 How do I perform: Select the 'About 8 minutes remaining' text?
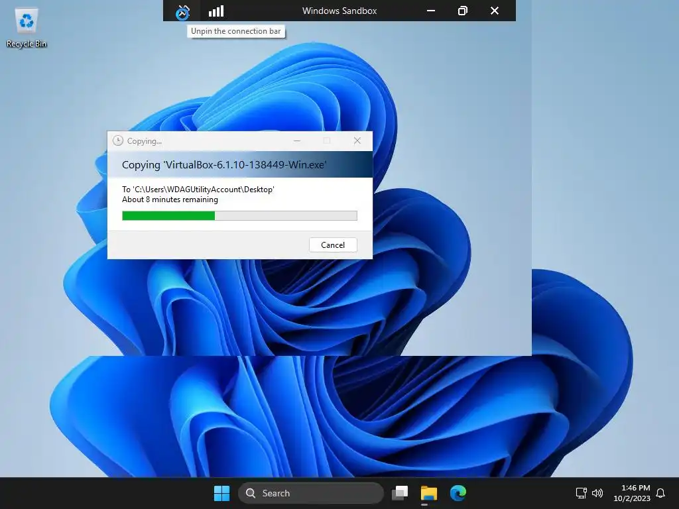[x=170, y=199]
